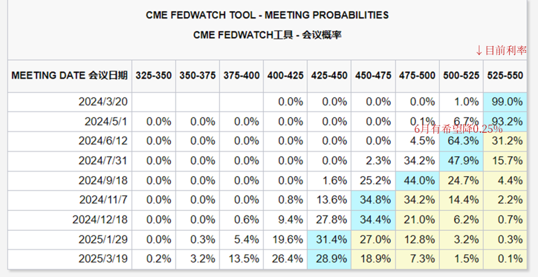Click the CME FEDWATCH TOOL title
This screenshot has height=277, width=538.
(x=268, y=15)
